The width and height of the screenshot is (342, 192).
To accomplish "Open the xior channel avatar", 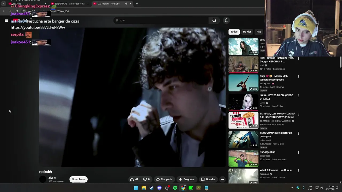I will (43, 179).
